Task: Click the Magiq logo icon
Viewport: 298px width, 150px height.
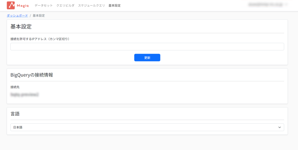Action: click(11, 5)
